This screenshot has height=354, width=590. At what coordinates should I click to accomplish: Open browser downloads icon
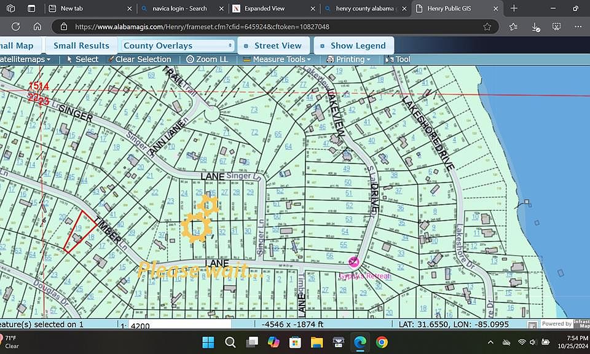[x=535, y=27]
